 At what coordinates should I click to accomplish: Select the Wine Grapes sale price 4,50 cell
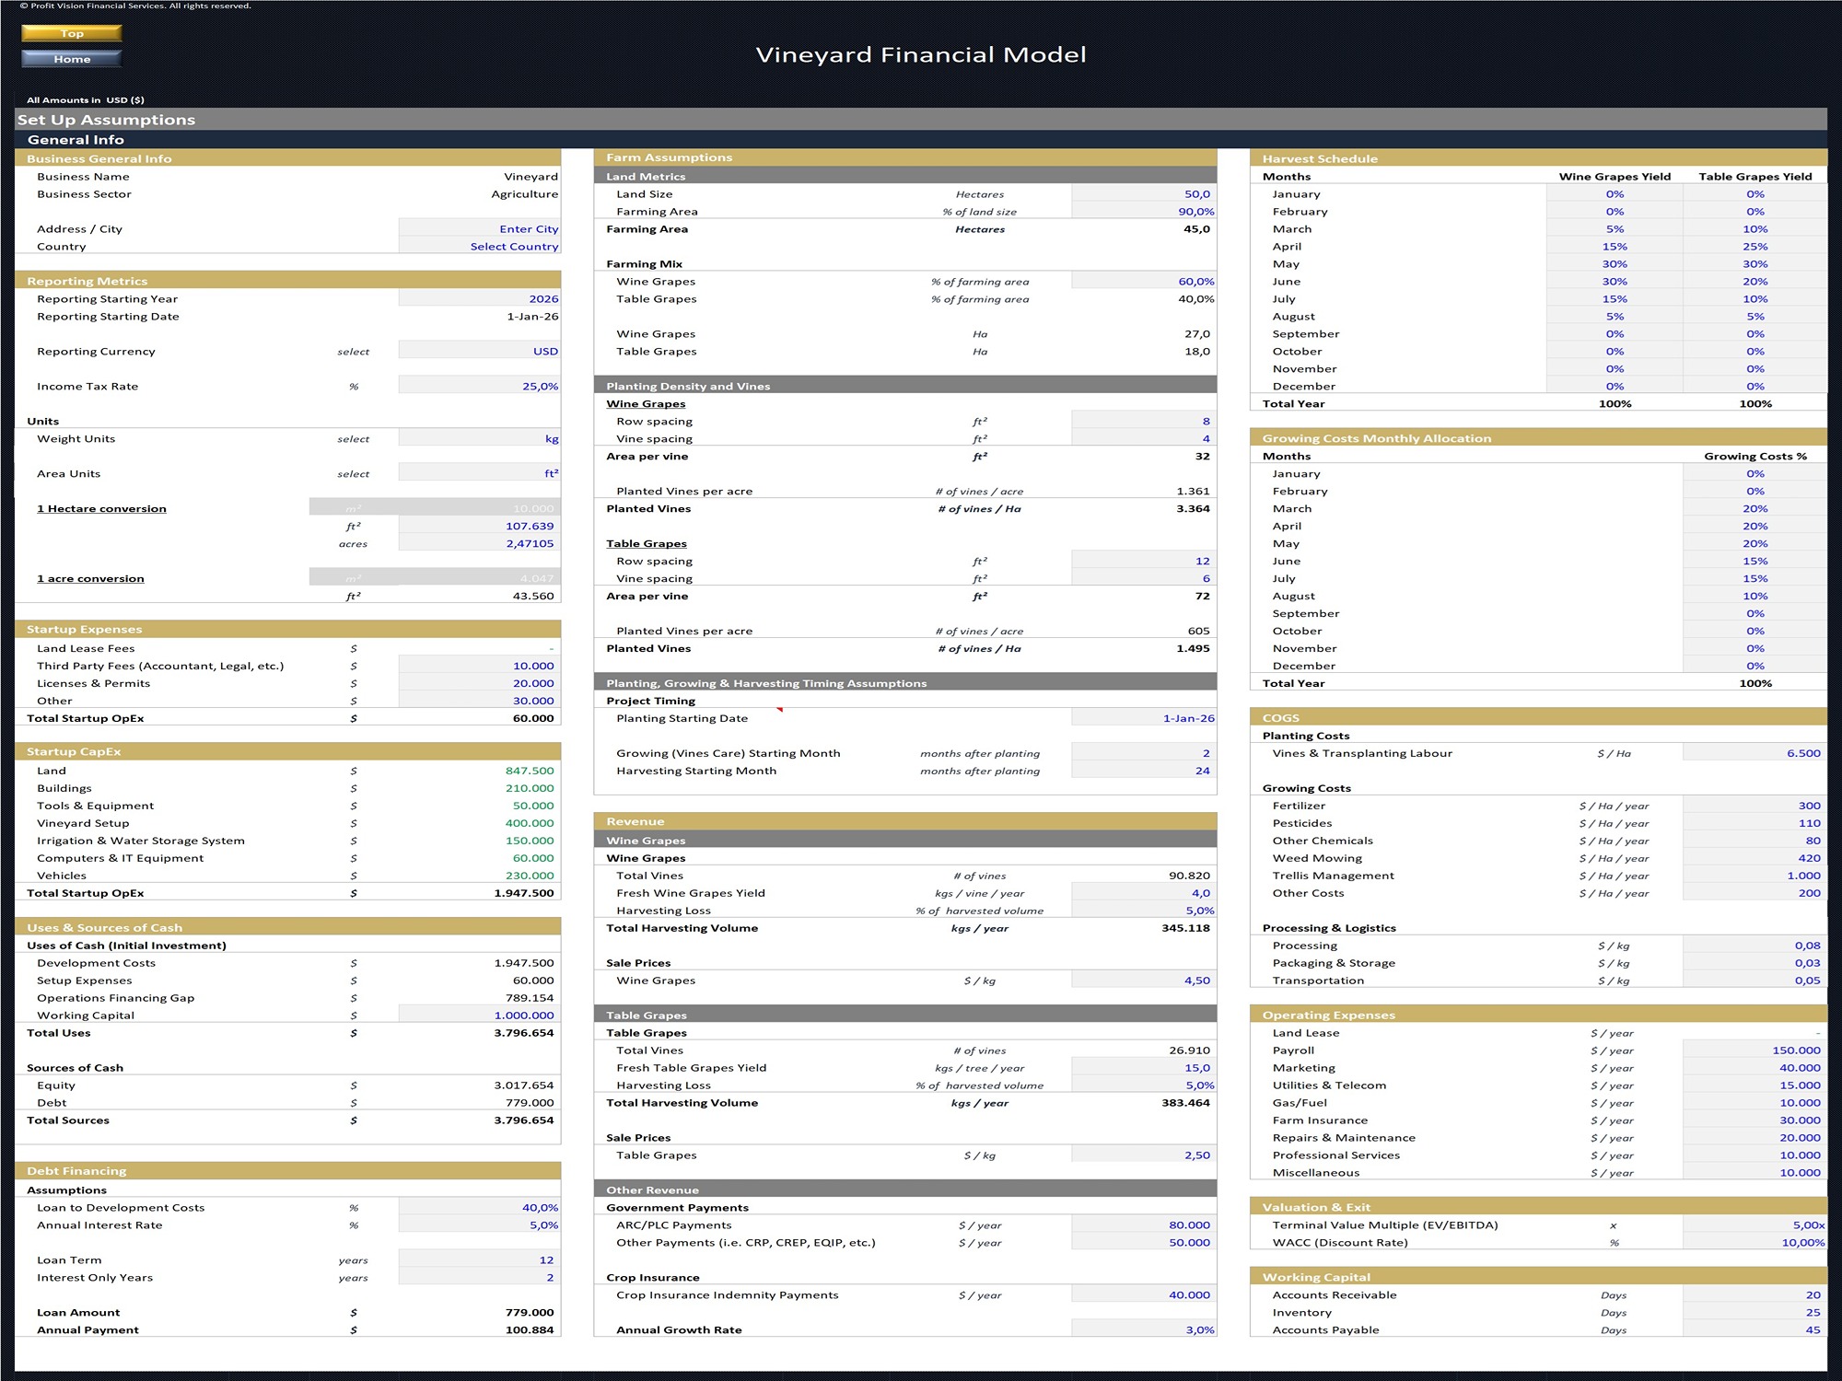[1143, 981]
